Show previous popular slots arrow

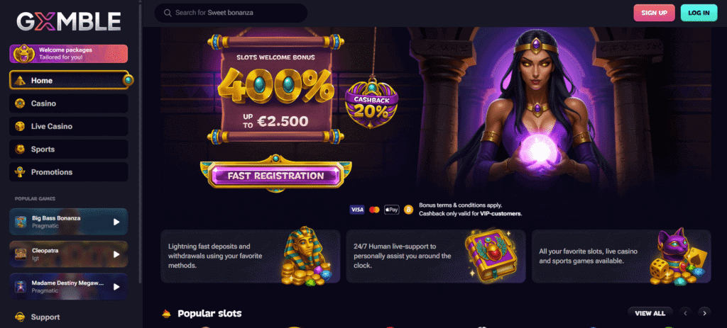[x=686, y=313]
